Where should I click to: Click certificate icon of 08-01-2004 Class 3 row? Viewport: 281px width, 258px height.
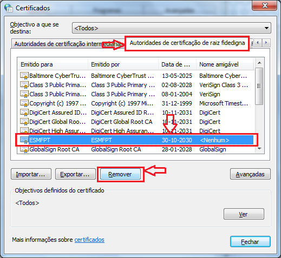coord(24,94)
